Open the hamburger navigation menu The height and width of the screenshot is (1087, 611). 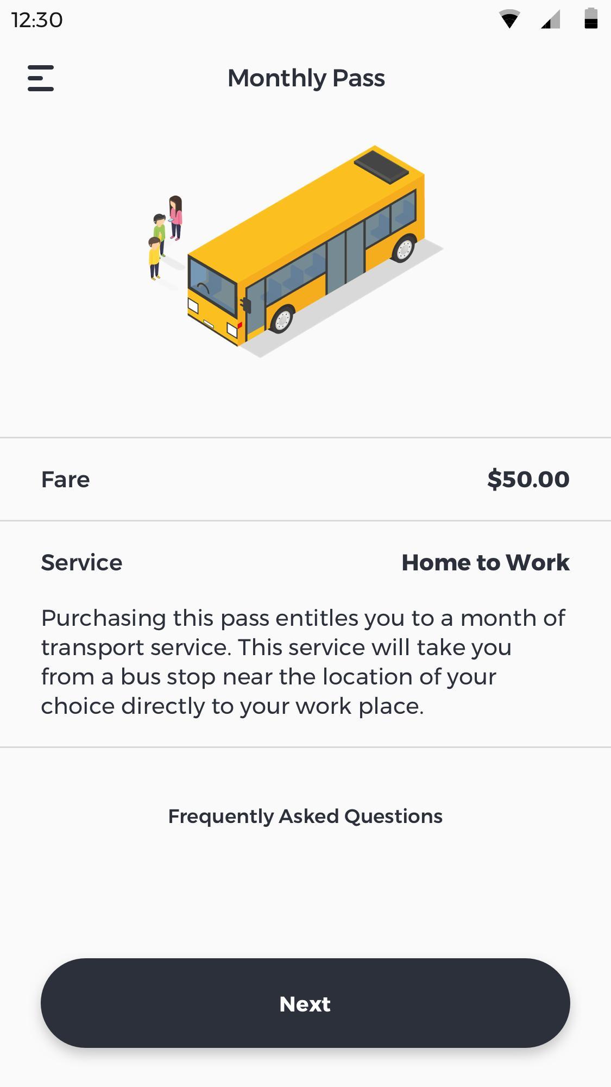(x=41, y=78)
